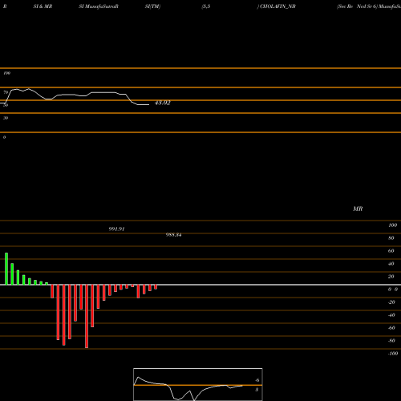Click the RSI axis label 70
401x401 pixels.
[x=6, y=92]
